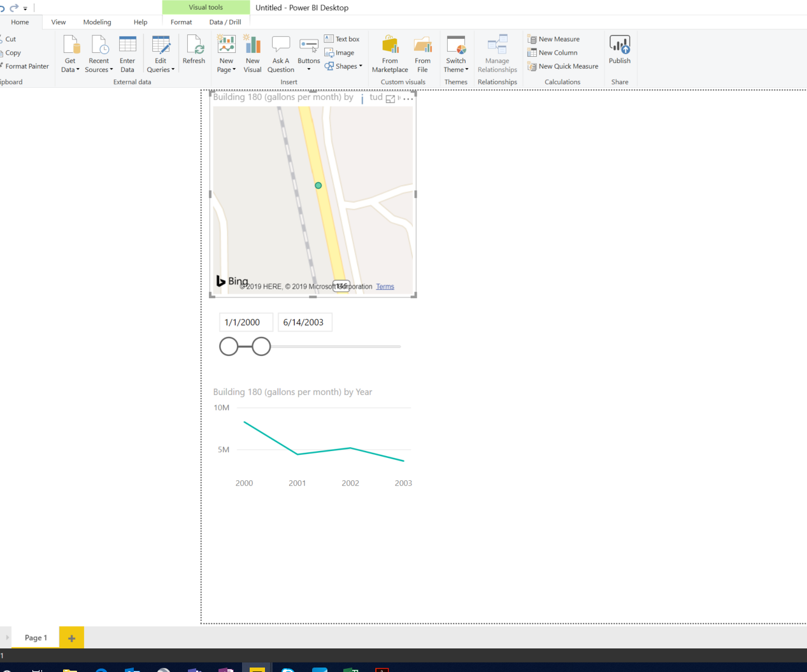Viewport: 807px width, 672px height.
Task: Expand the Recent Sources dropdown
Action: [x=111, y=69]
